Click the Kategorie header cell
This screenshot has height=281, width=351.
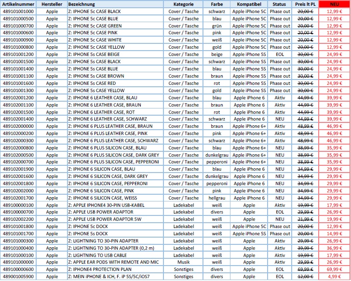click(x=183, y=4)
